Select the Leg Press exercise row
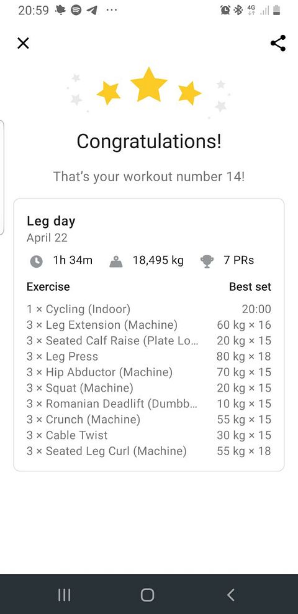The height and width of the screenshot is (614, 298). tap(149, 356)
